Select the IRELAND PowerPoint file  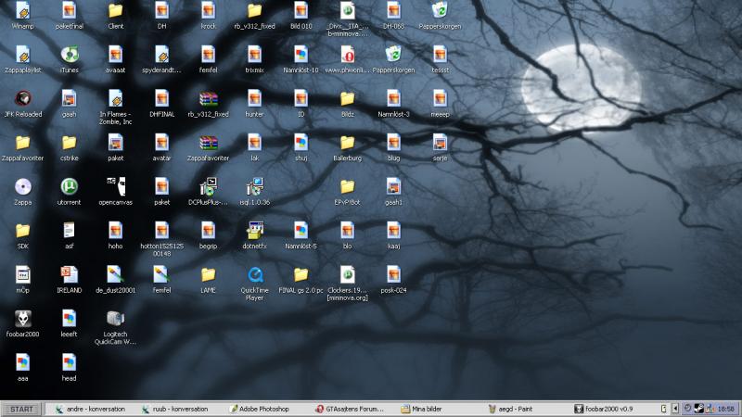(x=69, y=274)
